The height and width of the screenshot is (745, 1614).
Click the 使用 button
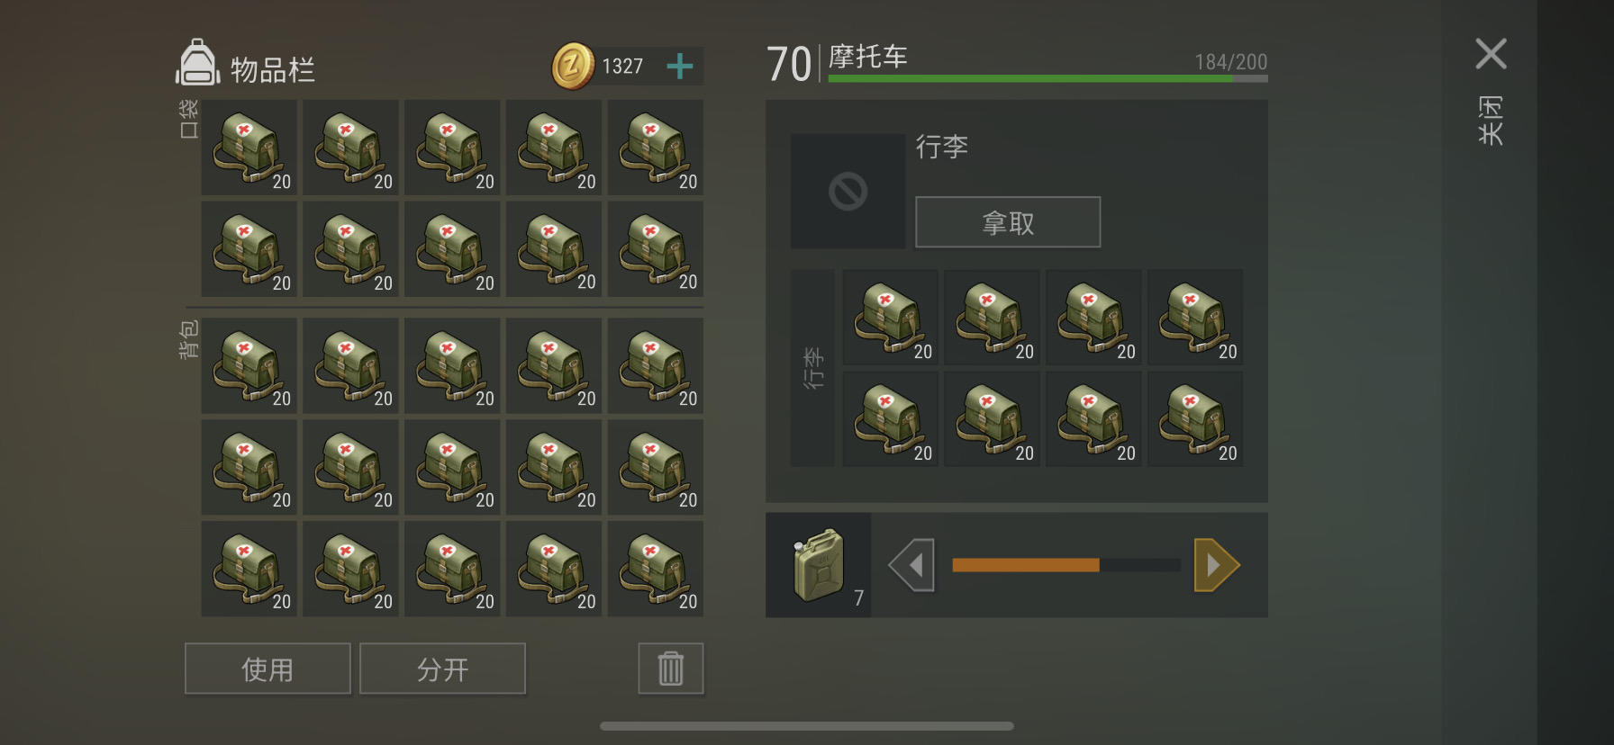tap(267, 669)
